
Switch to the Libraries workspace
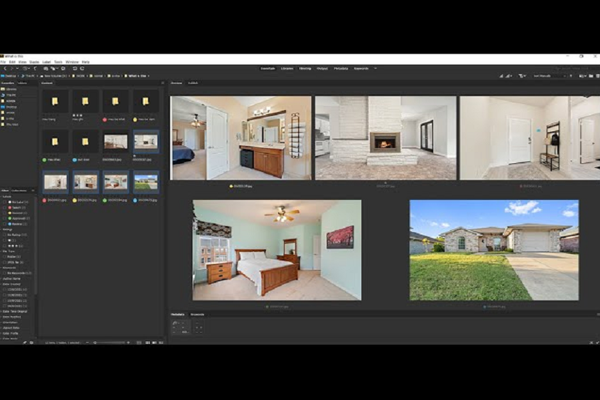click(x=287, y=69)
